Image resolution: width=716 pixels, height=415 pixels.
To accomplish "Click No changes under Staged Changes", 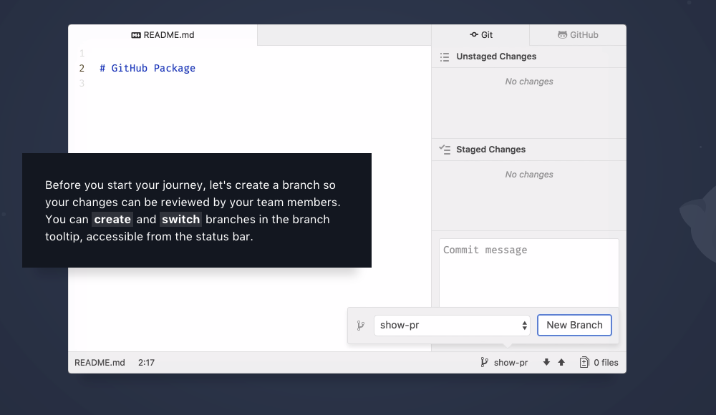I will (x=529, y=175).
